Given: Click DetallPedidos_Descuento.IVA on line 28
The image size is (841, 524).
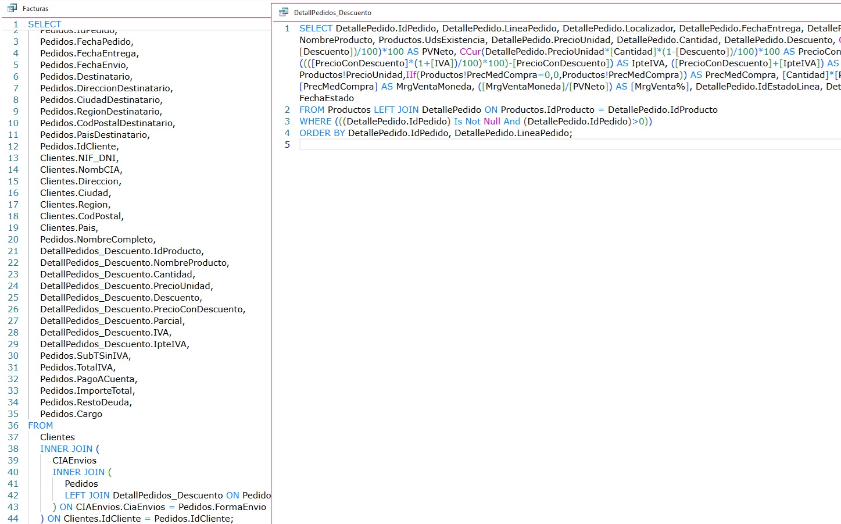Looking at the screenshot, I should point(106,332).
